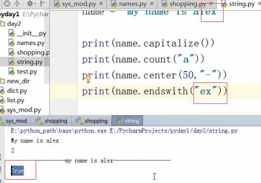Open test.py in project tree
The image size is (261, 183).
tap(27, 72)
